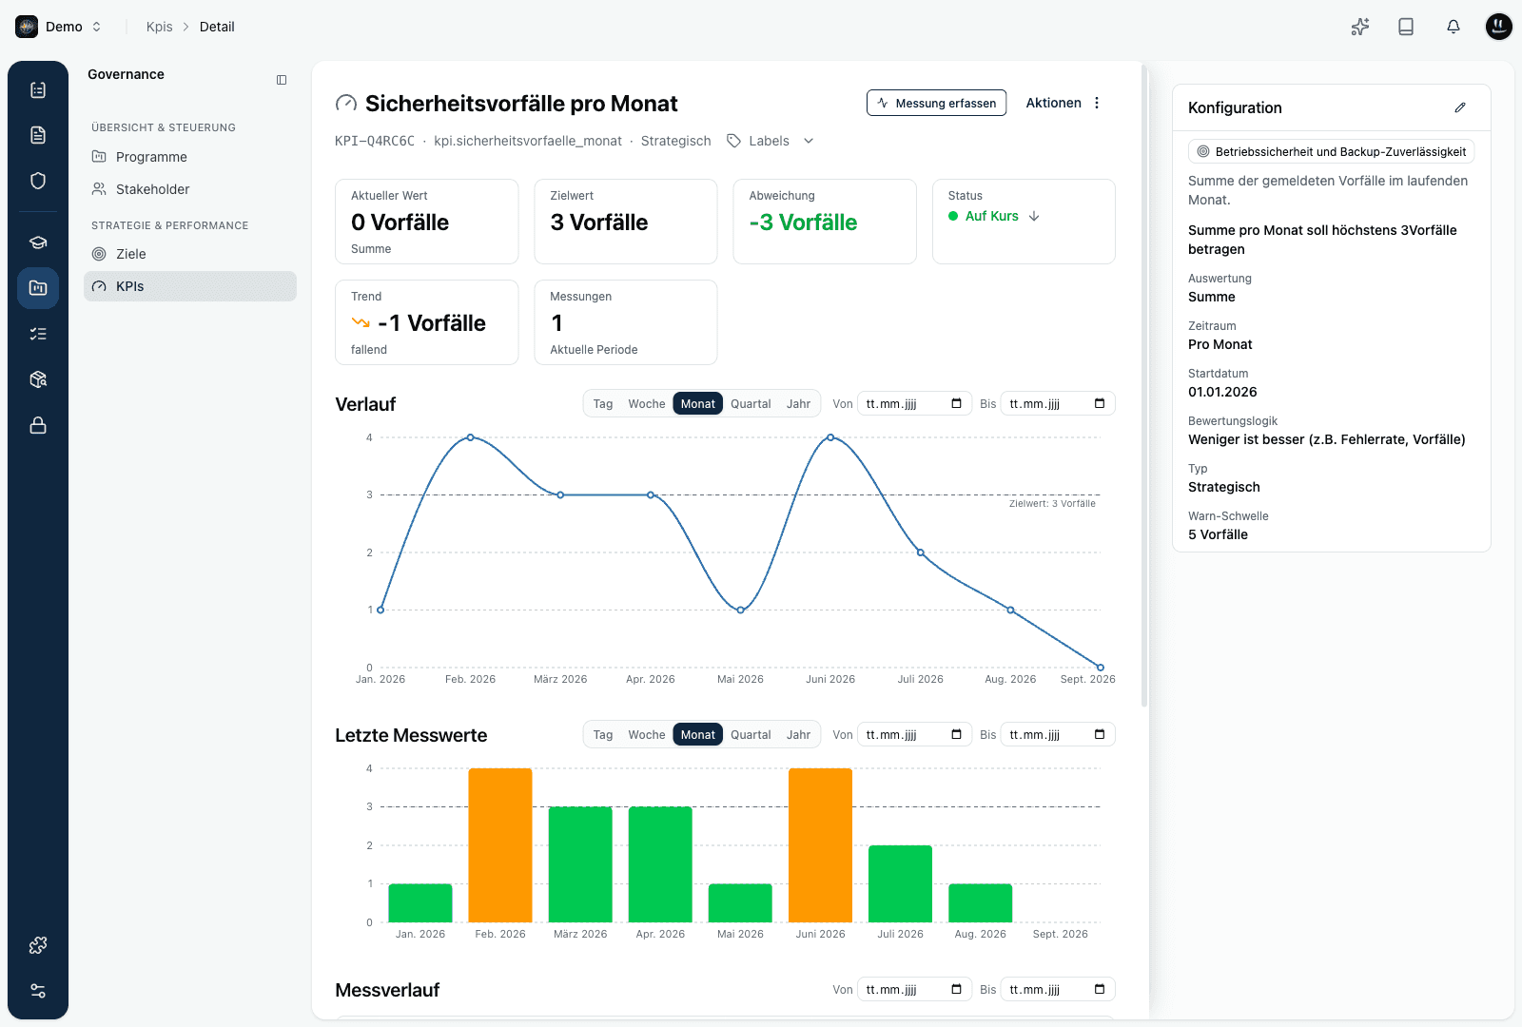This screenshot has height=1027, width=1522.
Task: Click Kpis breadcrumb link
Action: pyautogui.click(x=160, y=27)
